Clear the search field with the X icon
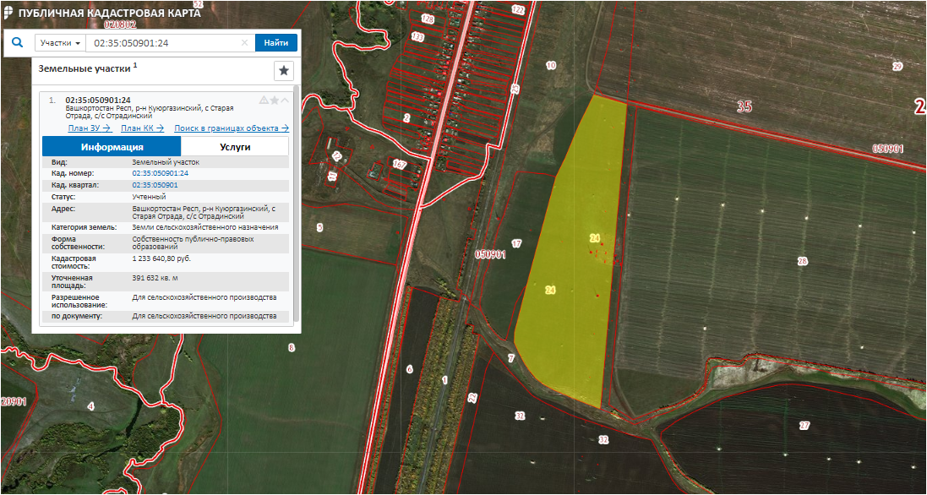927x495 pixels. pyautogui.click(x=245, y=43)
